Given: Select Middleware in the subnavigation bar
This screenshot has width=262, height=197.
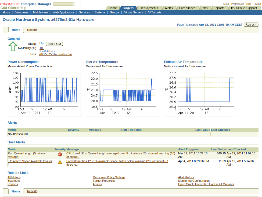Looking at the screenshot, I should [40, 12].
